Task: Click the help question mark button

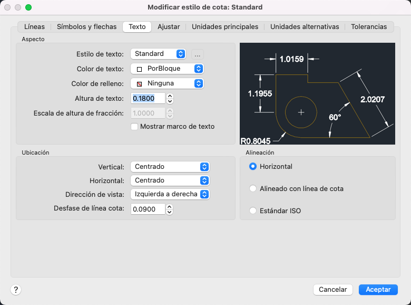Action: (x=16, y=289)
